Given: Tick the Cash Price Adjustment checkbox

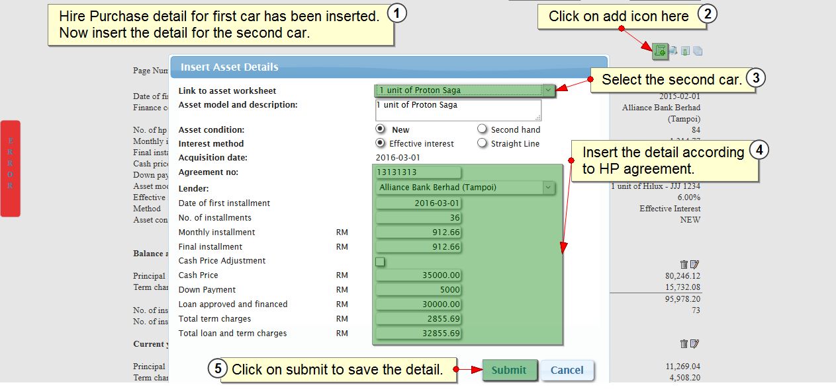Looking at the screenshot, I should click(380, 262).
